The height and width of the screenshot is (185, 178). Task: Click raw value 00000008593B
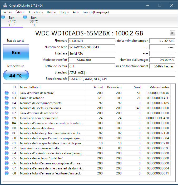[x=158, y=143]
